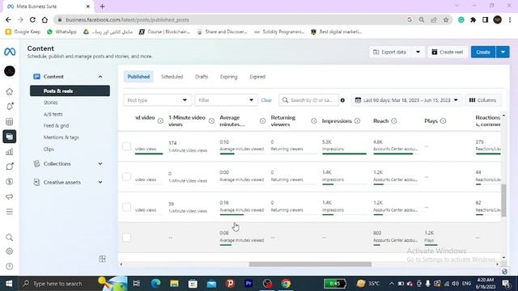The height and width of the screenshot is (291, 518).
Task: Select checkbox for row with 59 views
Action: tap(126, 207)
